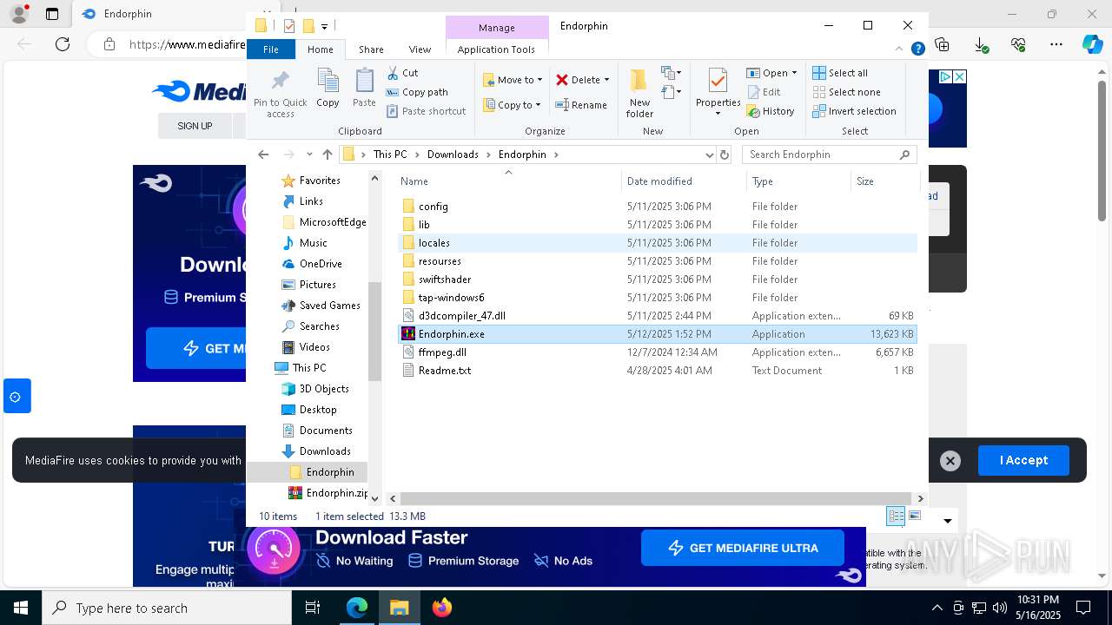The width and height of the screenshot is (1112, 625).
Task: Accept MediaFire cookies with I Accept
Action: [x=1023, y=460]
